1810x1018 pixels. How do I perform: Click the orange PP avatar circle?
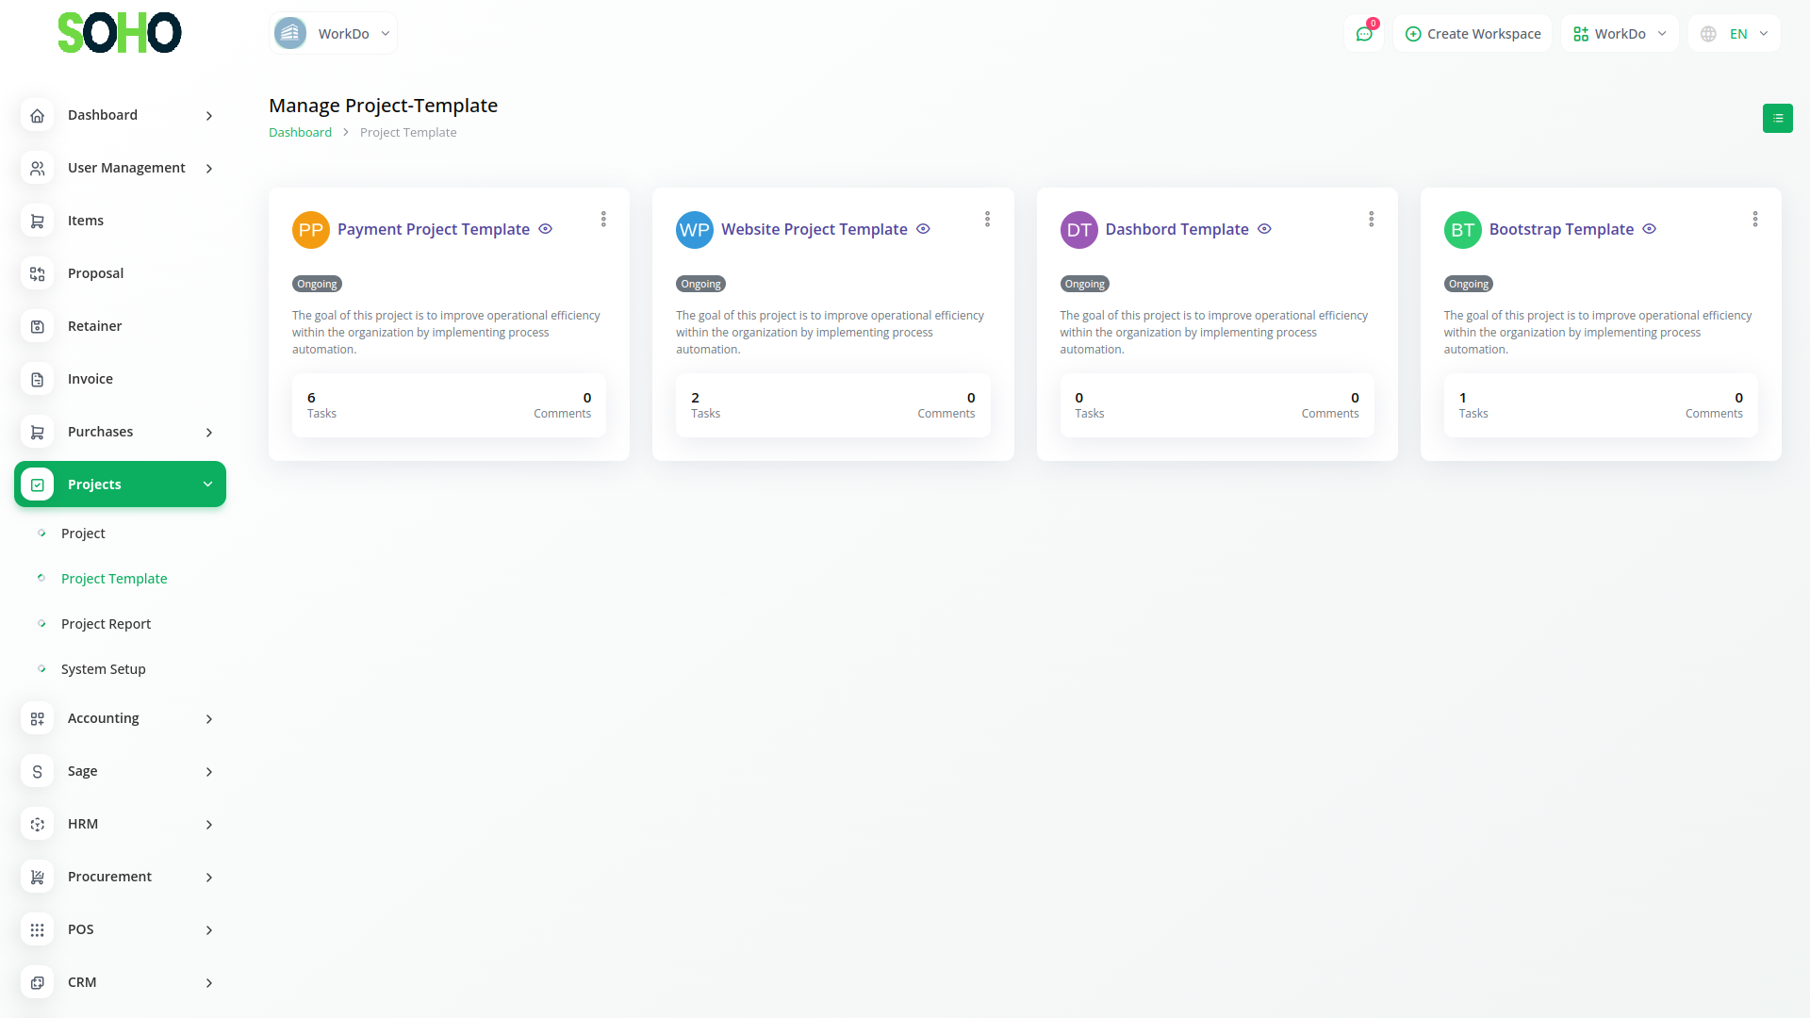click(310, 230)
